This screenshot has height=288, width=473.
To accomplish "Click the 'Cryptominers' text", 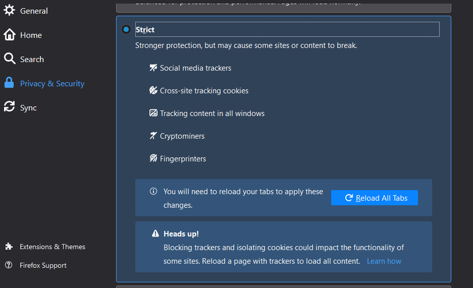I will 182,136.
